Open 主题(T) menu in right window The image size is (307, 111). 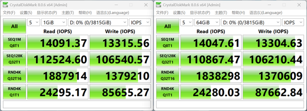(221, 13)
